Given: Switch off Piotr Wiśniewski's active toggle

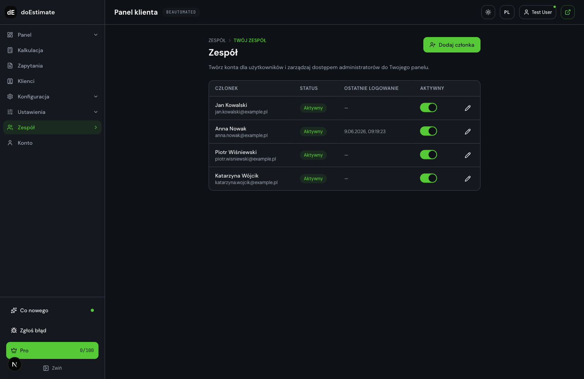Looking at the screenshot, I should click(x=428, y=155).
